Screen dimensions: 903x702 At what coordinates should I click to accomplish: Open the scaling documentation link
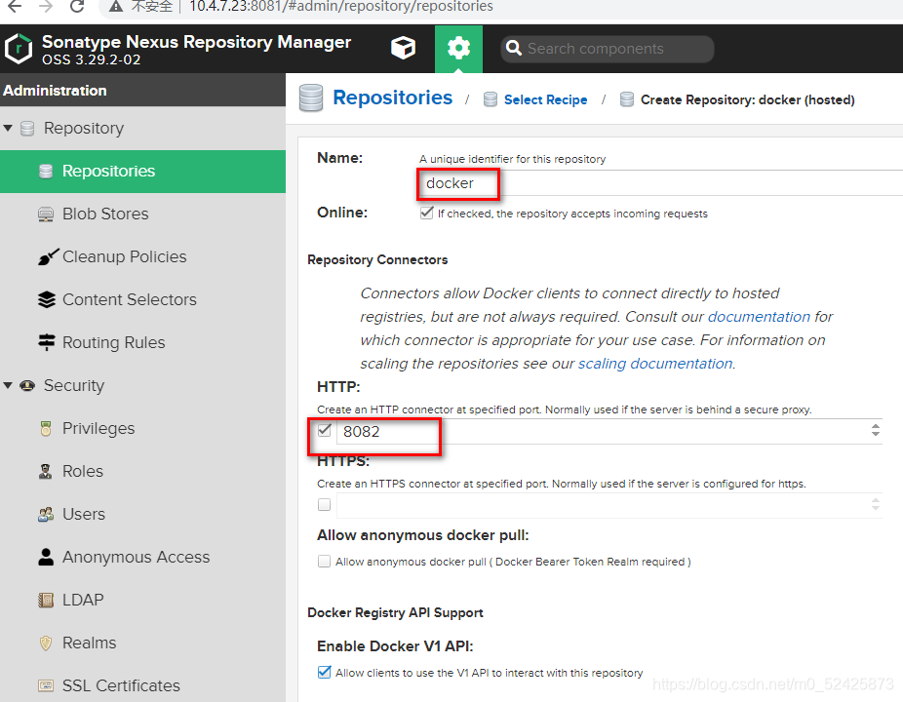(x=655, y=364)
